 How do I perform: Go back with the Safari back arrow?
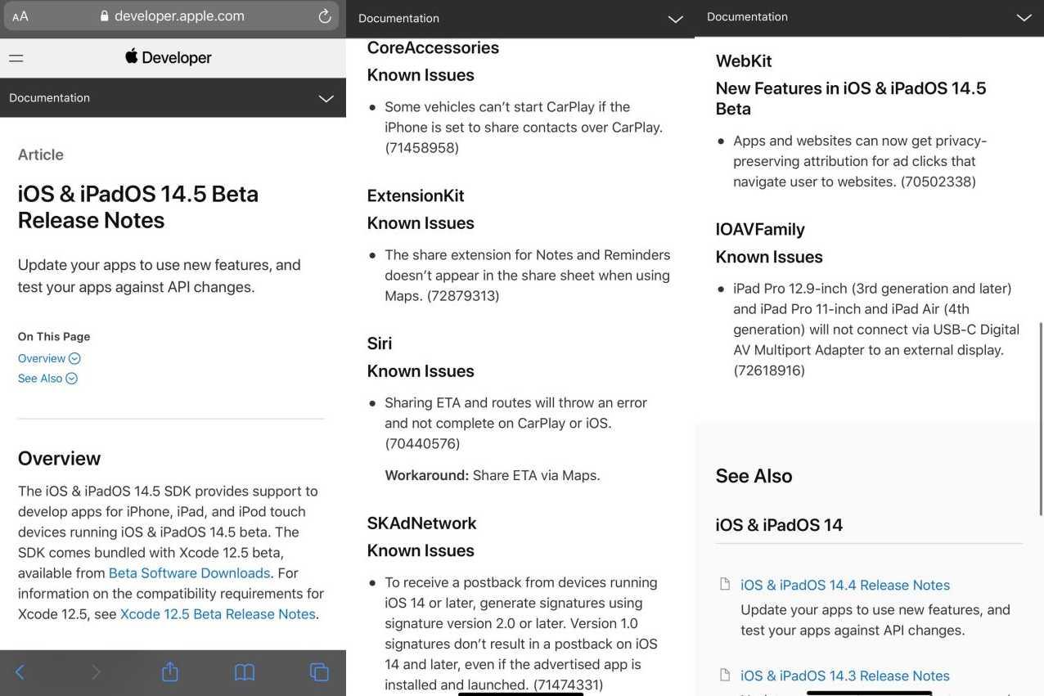(x=20, y=672)
